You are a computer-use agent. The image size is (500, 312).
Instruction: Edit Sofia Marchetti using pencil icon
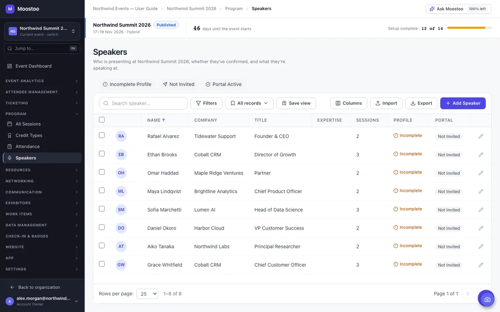tap(481, 210)
